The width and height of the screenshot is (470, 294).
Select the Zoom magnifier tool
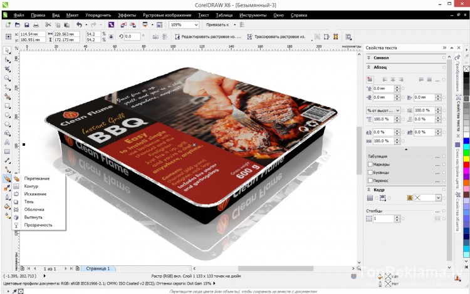click(8, 78)
